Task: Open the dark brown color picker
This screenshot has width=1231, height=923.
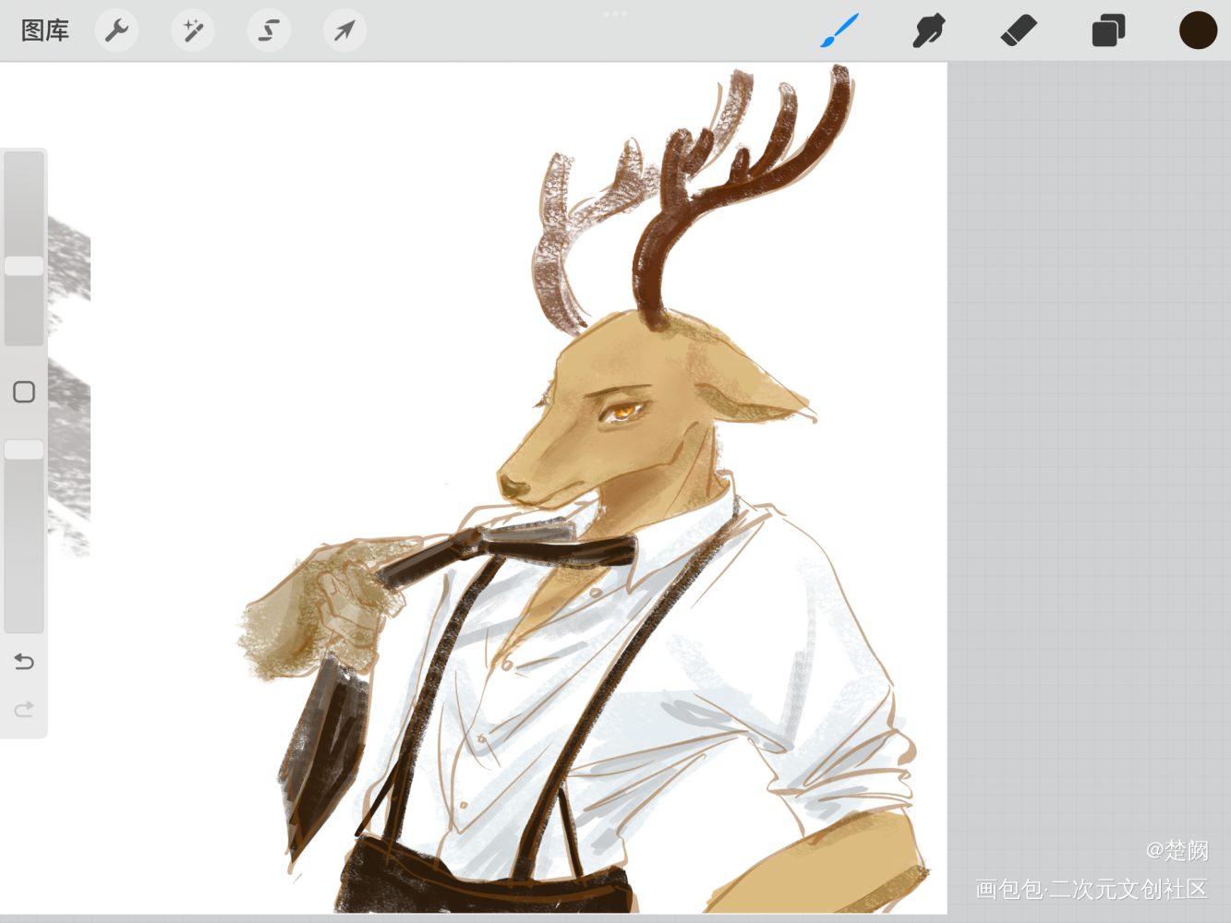Action: [x=1198, y=30]
